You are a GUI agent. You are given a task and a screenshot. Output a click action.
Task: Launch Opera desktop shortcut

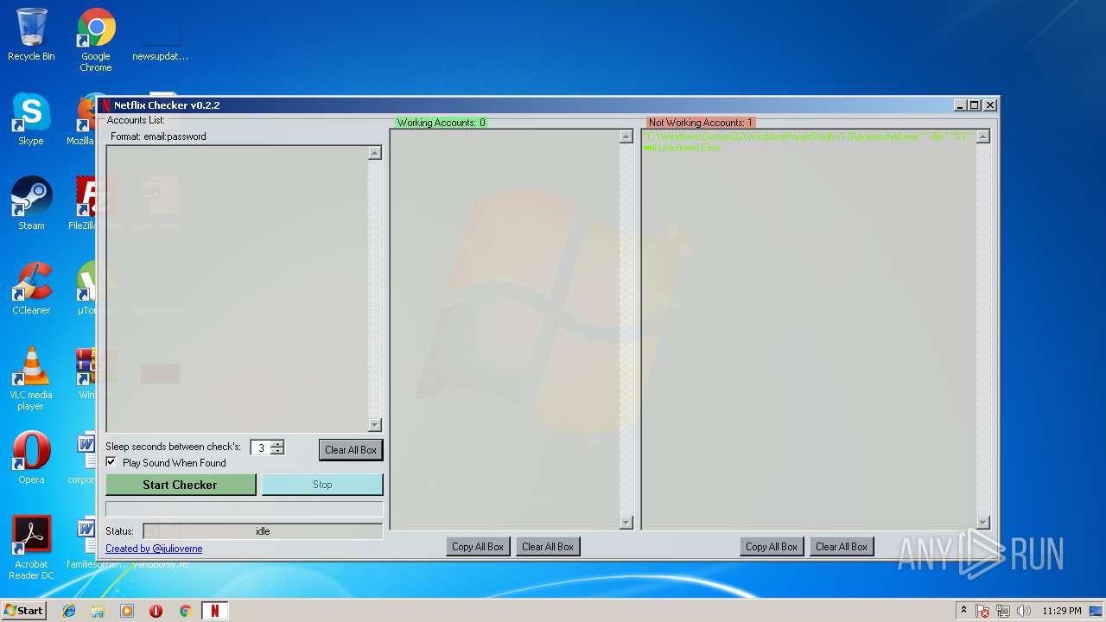[31, 458]
